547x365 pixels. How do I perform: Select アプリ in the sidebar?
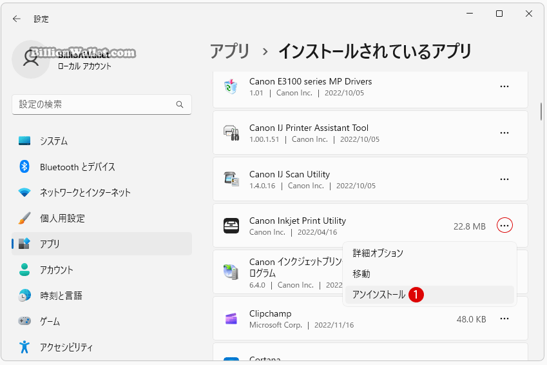(x=102, y=244)
